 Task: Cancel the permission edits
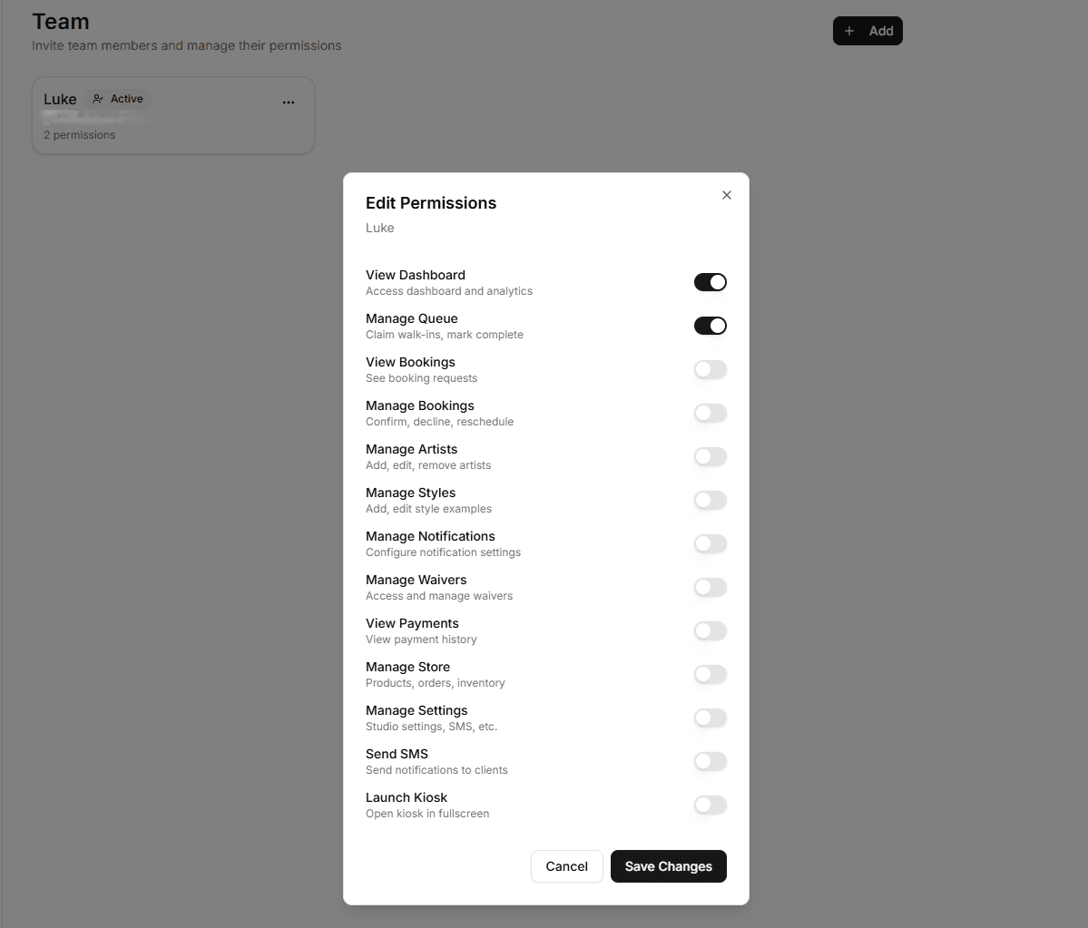point(566,866)
